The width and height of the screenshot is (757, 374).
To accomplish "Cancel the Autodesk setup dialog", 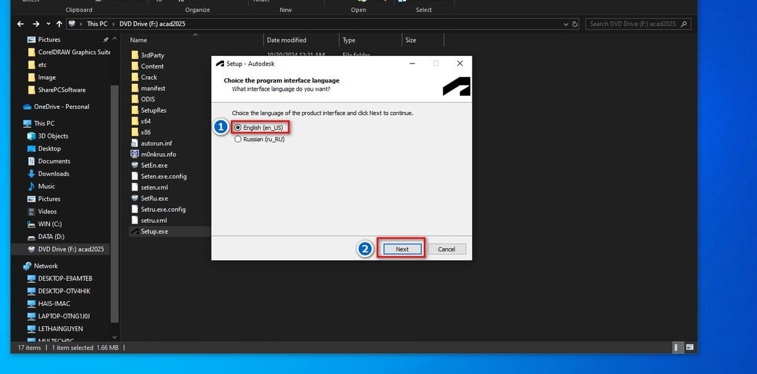I will point(446,249).
